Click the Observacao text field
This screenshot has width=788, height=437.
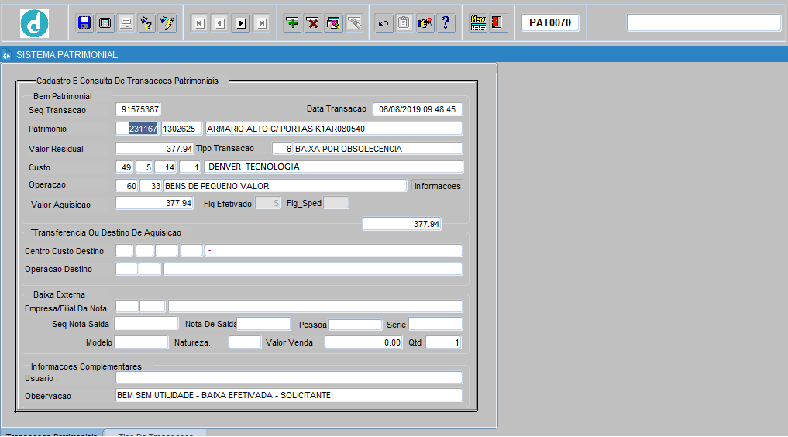(x=288, y=395)
